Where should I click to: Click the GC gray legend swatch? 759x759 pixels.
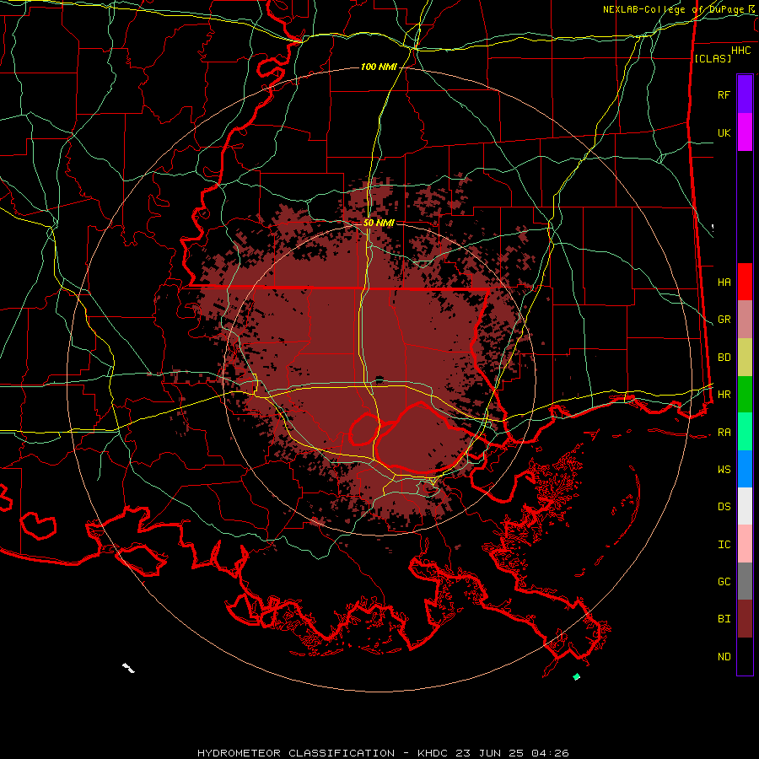click(x=745, y=581)
